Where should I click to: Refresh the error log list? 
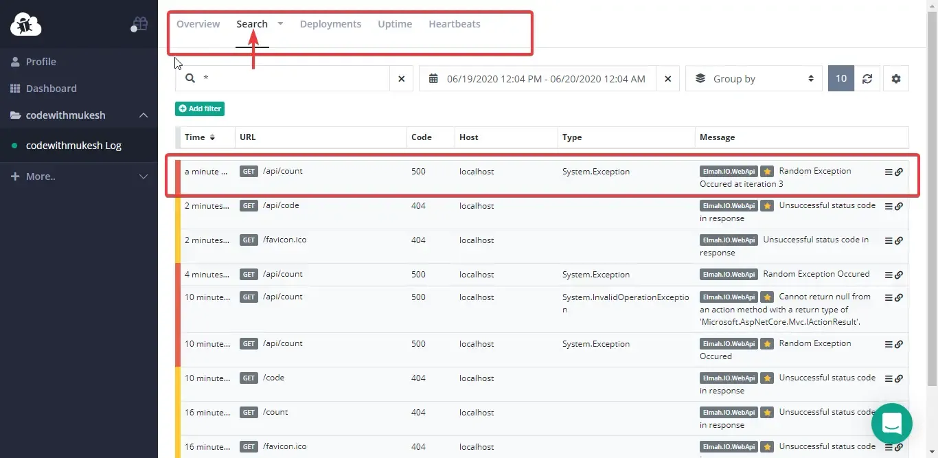click(x=867, y=78)
